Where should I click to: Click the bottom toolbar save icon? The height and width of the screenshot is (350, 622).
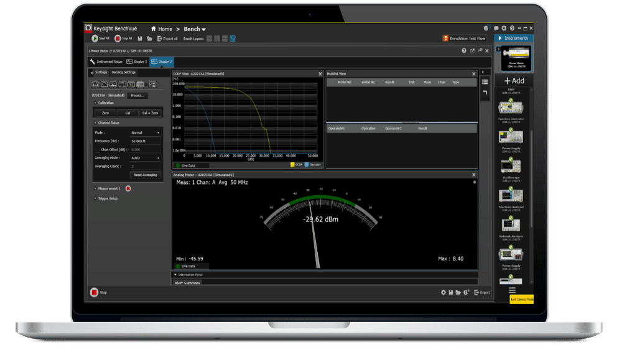[451, 293]
